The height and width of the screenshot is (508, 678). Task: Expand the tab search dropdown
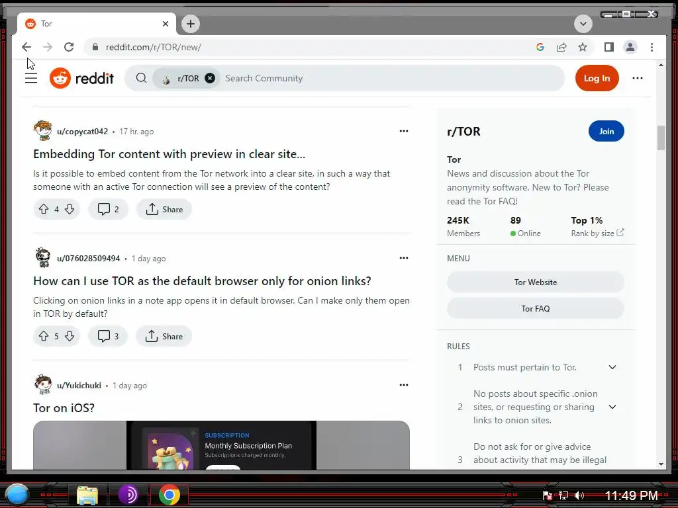tap(583, 24)
